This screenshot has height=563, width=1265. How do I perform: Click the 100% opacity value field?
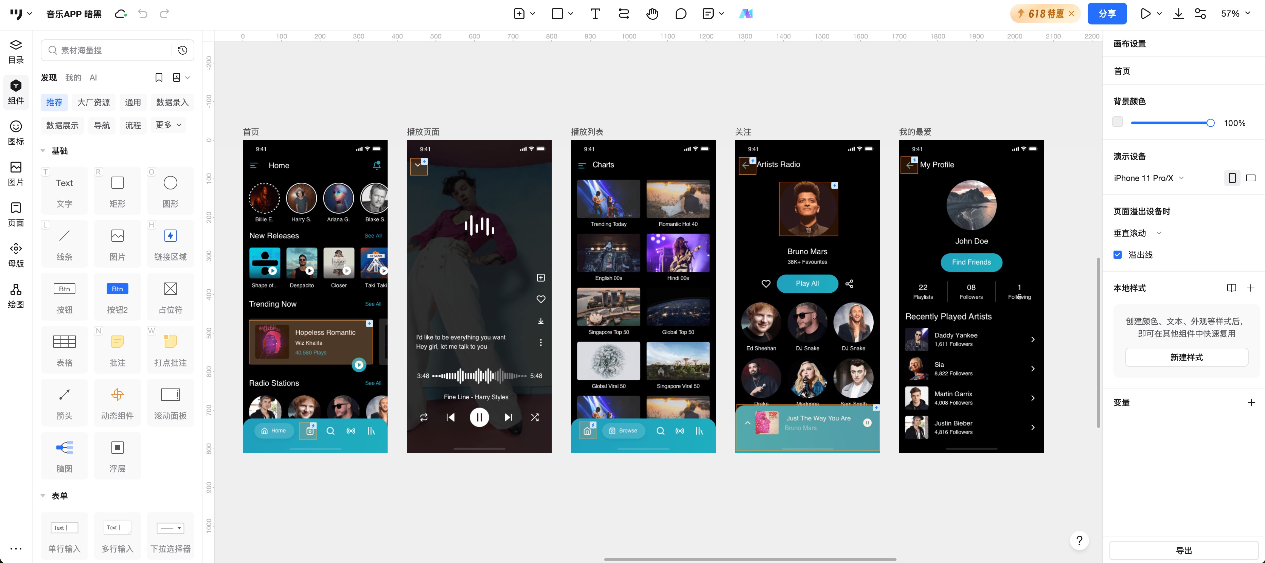pos(1234,123)
